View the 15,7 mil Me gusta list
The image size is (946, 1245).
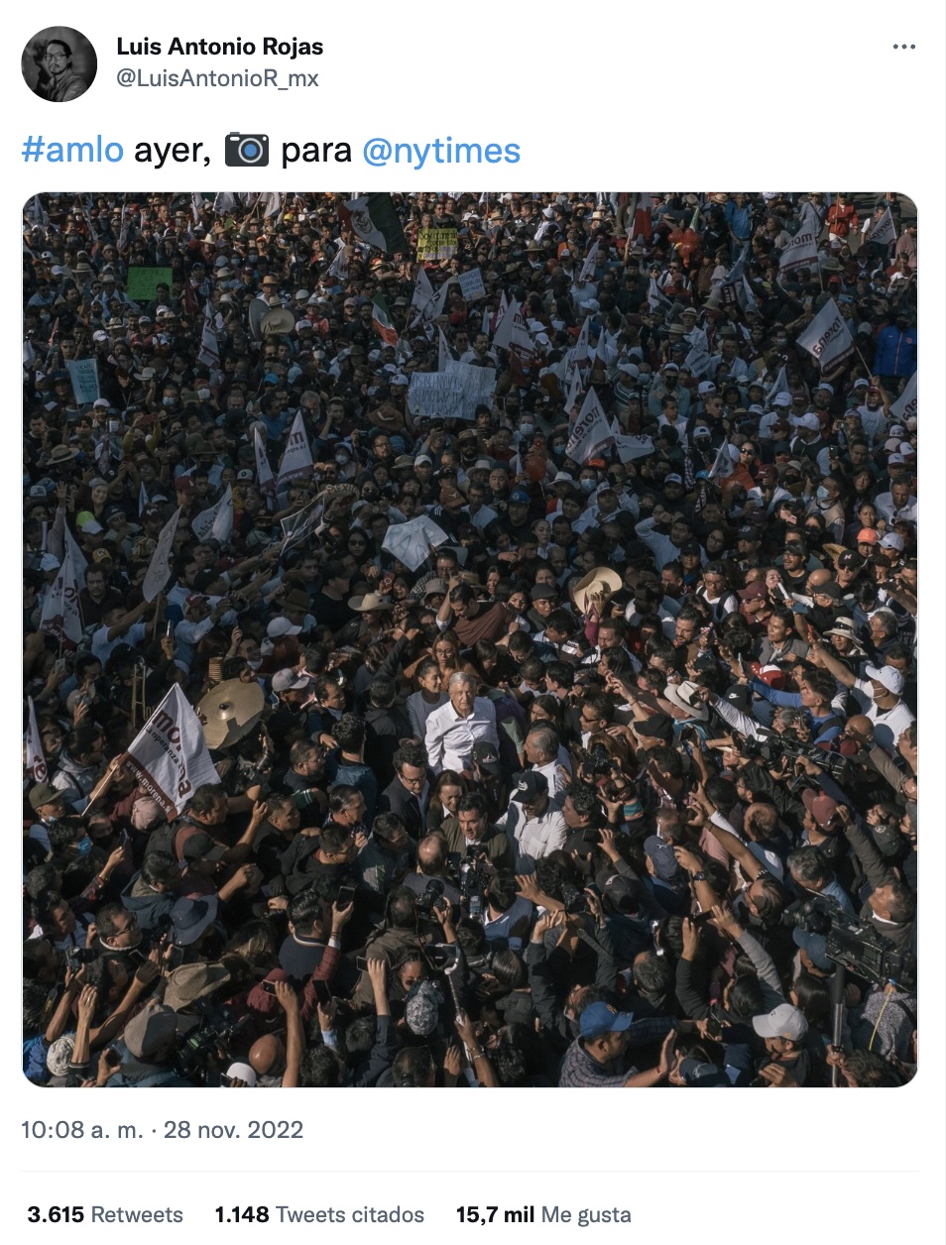pyautogui.click(x=543, y=1215)
